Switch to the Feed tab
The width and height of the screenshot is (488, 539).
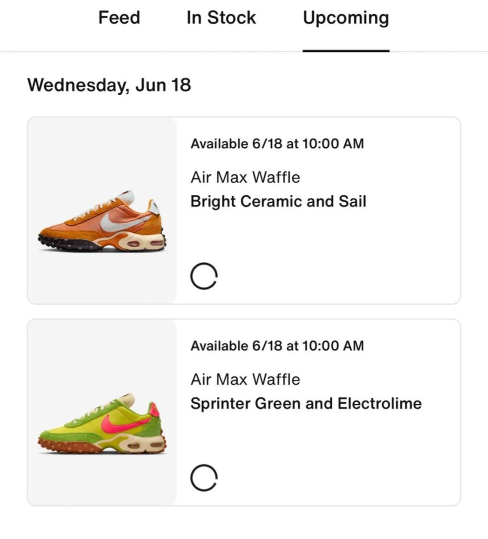[119, 18]
